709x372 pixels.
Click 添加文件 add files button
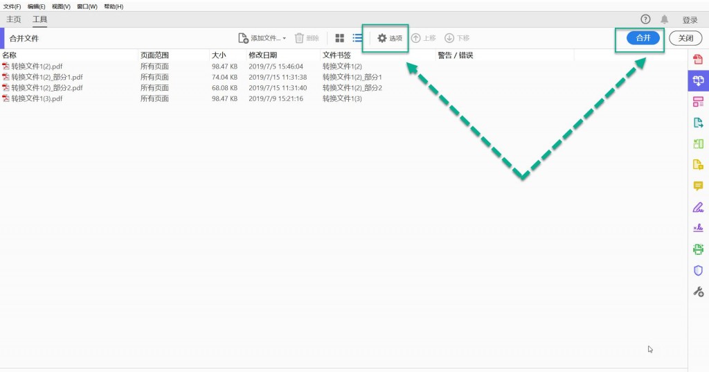[x=259, y=38]
